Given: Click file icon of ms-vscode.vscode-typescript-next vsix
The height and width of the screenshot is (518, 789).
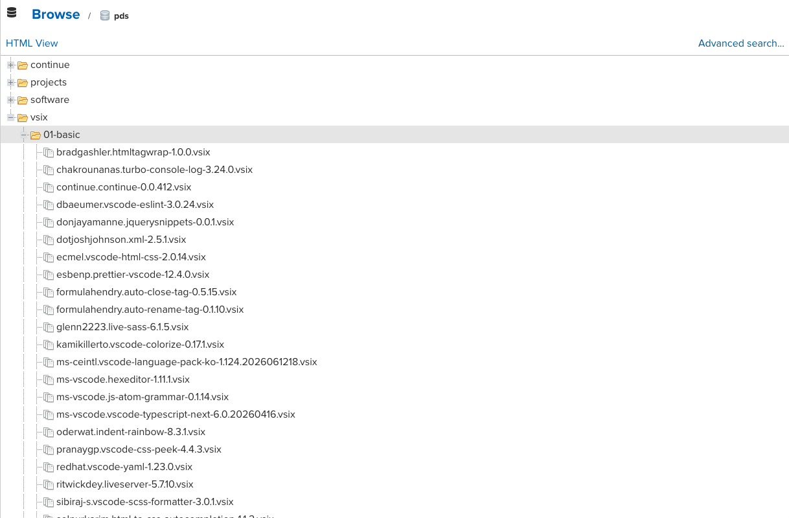Looking at the screenshot, I should [x=49, y=415].
